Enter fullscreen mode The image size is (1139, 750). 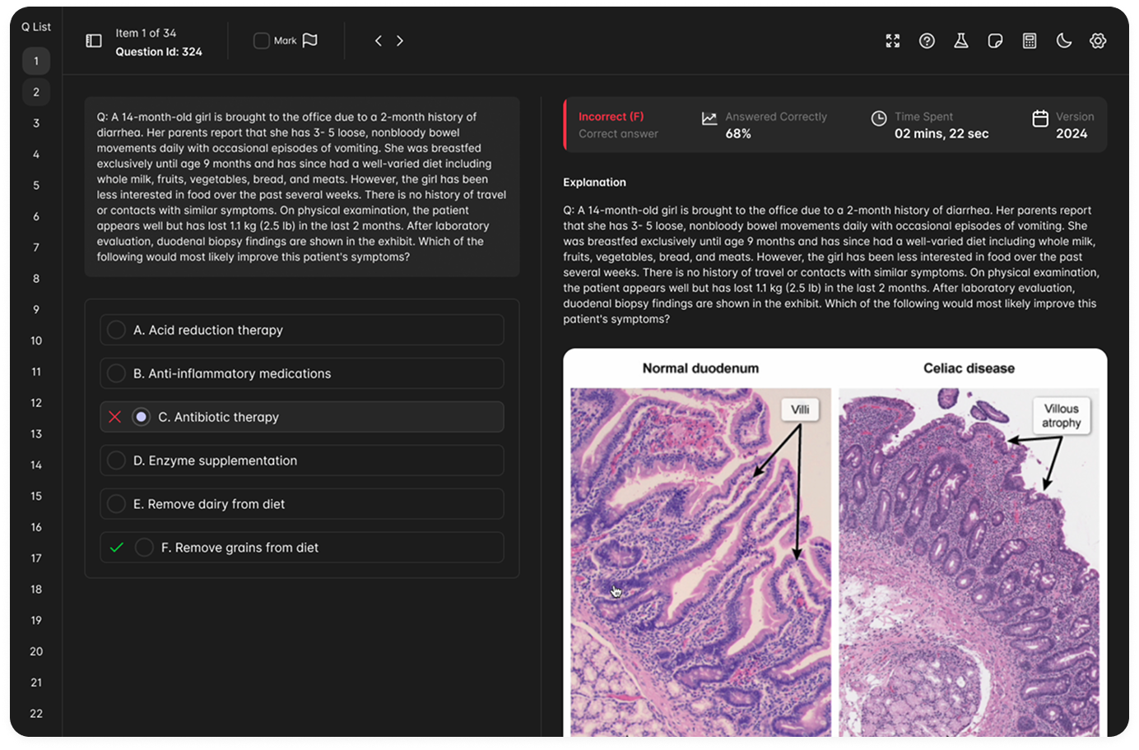coord(892,40)
